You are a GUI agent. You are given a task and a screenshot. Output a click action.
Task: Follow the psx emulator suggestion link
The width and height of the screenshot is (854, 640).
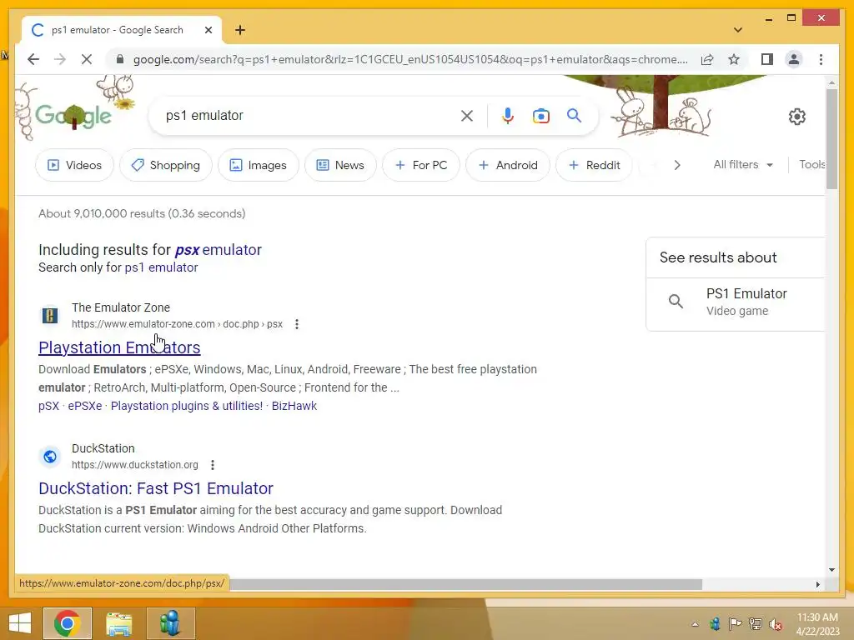(218, 250)
